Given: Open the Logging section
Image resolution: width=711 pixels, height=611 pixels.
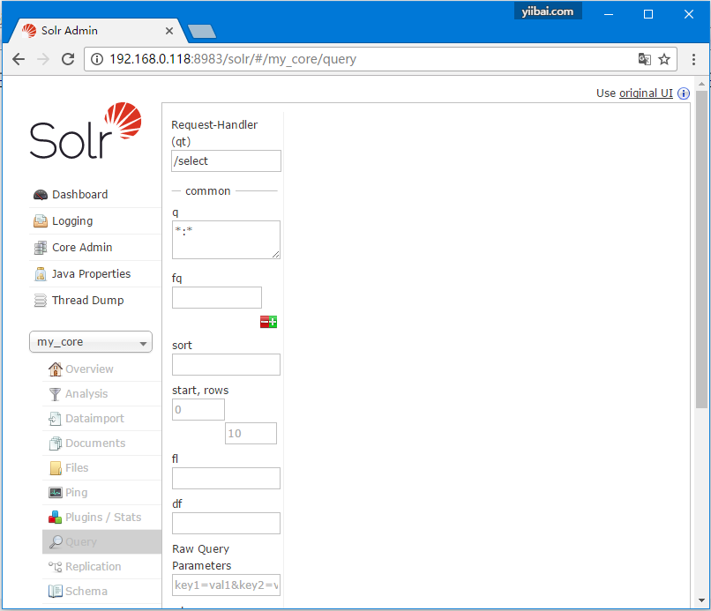Looking at the screenshot, I should pos(71,221).
